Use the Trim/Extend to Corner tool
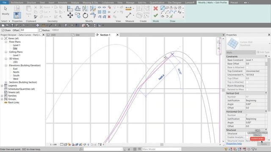Image resolution: width=271 pixels, height=152 pixels. (93, 16)
